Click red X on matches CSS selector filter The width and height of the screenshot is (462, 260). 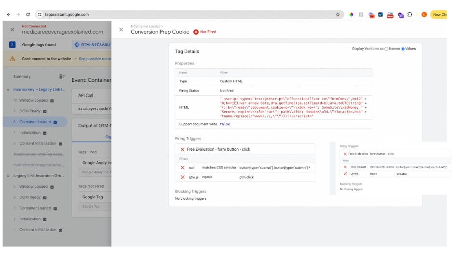(x=182, y=168)
